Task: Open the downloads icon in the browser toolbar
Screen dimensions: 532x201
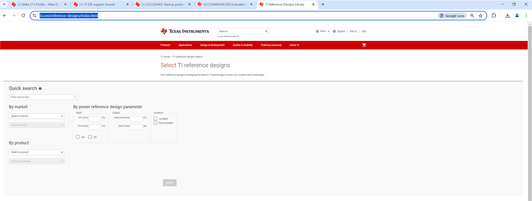Action: [x=507, y=15]
